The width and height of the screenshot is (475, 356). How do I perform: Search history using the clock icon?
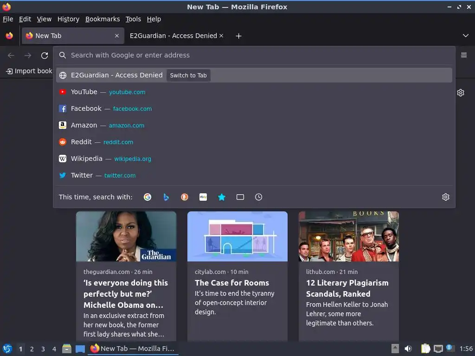pyautogui.click(x=259, y=197)
